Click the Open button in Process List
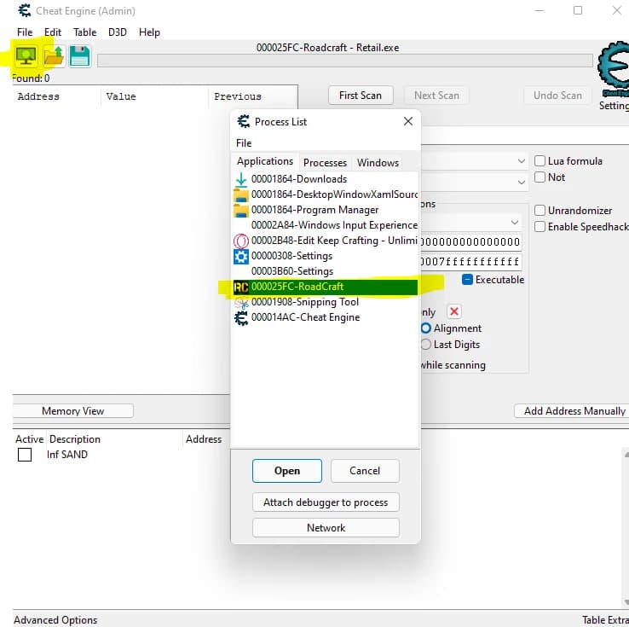Screen dimensions: 629x627 click(x=287, y=471)
